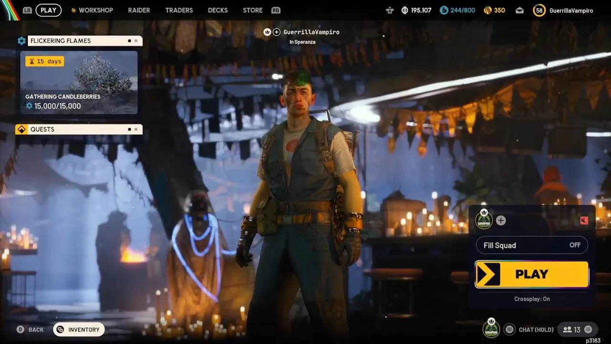Image resolution: width=611 pixels, height=344 pixels.
Task: Click the 195.107 coin balance
Action: pos(421,10)
